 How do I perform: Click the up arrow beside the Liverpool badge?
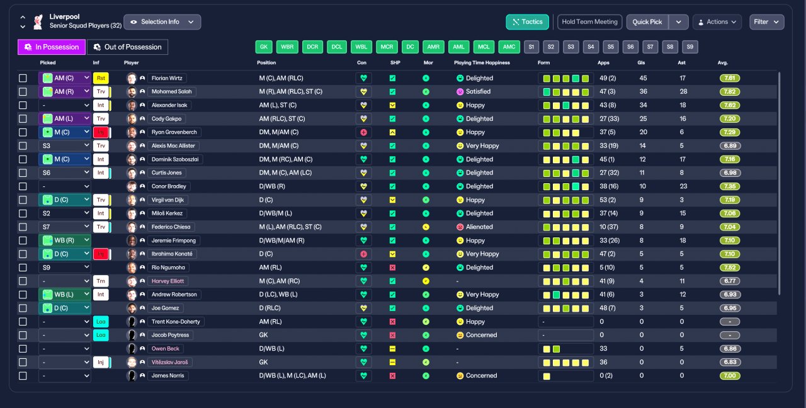point(23,17)
